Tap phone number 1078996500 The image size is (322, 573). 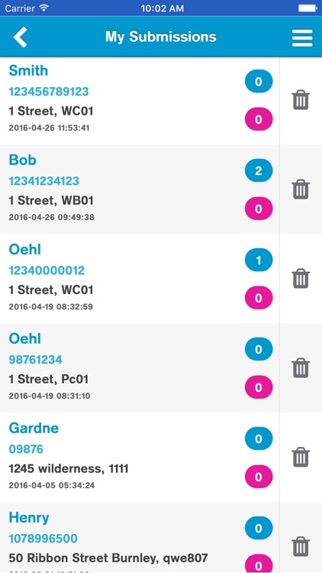43,539
